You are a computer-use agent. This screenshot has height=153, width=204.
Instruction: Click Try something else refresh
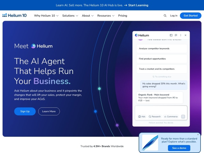tap(162, 76)
